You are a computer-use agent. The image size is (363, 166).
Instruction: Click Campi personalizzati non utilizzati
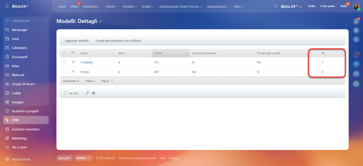[x=118, y=41]
